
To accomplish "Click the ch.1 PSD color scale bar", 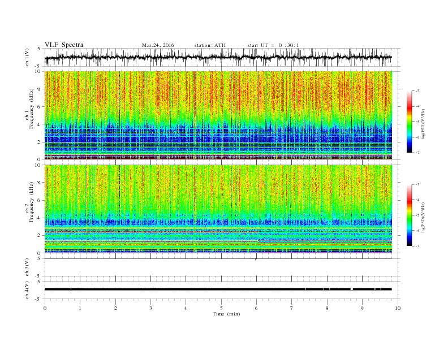I will 409,122.
